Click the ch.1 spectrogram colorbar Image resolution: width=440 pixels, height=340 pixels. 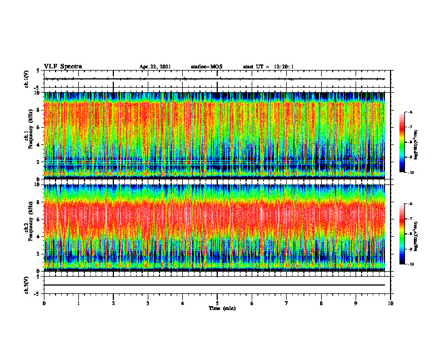click(x=402, y=142)
